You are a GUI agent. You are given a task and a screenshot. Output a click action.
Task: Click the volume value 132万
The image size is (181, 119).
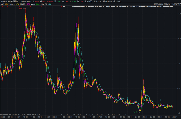89,1
